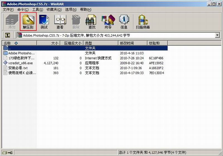Click the 查看 (View) toolbar icon
The height and width of the screenshot is (156, 223).
60,22
